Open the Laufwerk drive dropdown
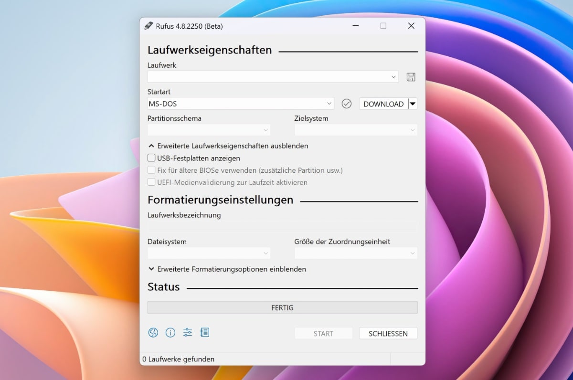 pos(273,77)
